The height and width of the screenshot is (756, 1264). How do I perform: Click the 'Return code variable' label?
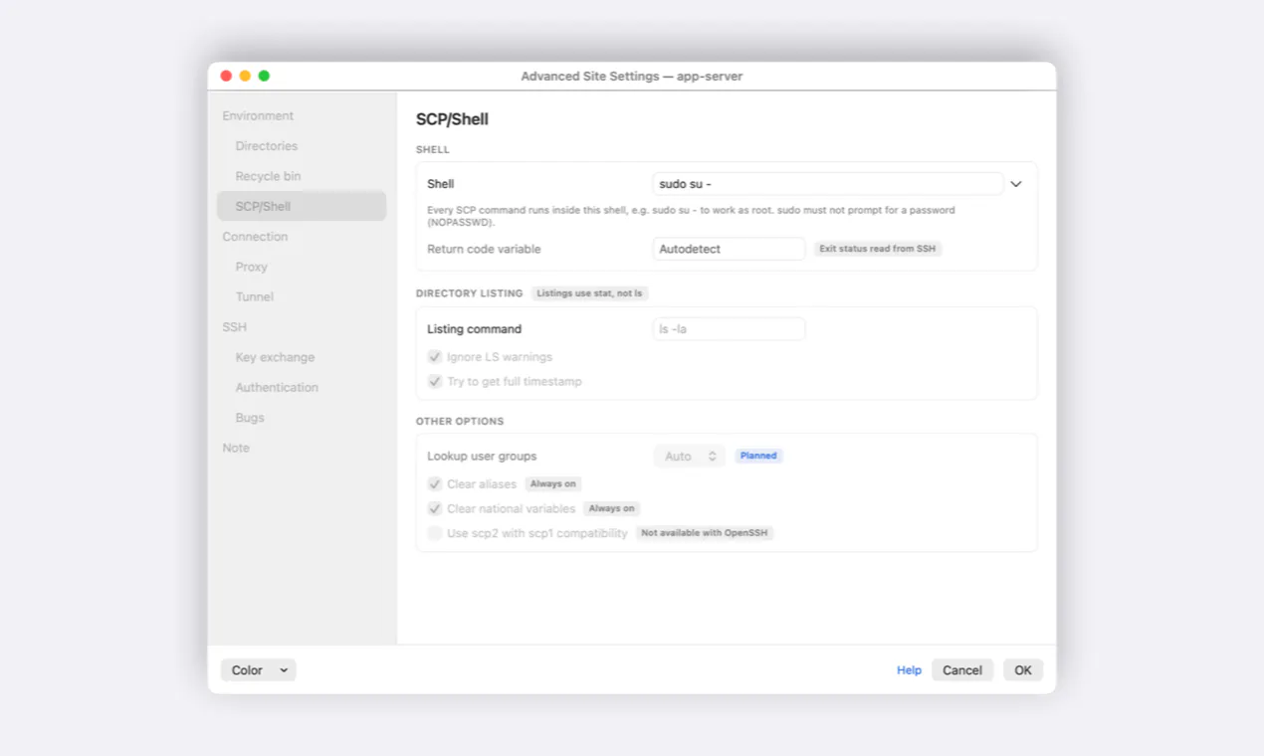pos(484,249)
